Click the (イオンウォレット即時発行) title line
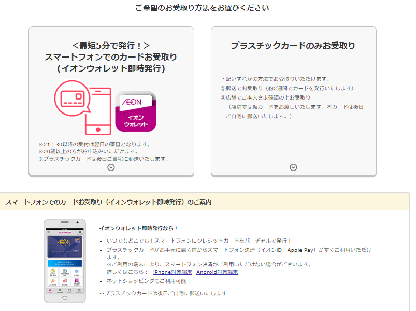 [x=111, y=68]
